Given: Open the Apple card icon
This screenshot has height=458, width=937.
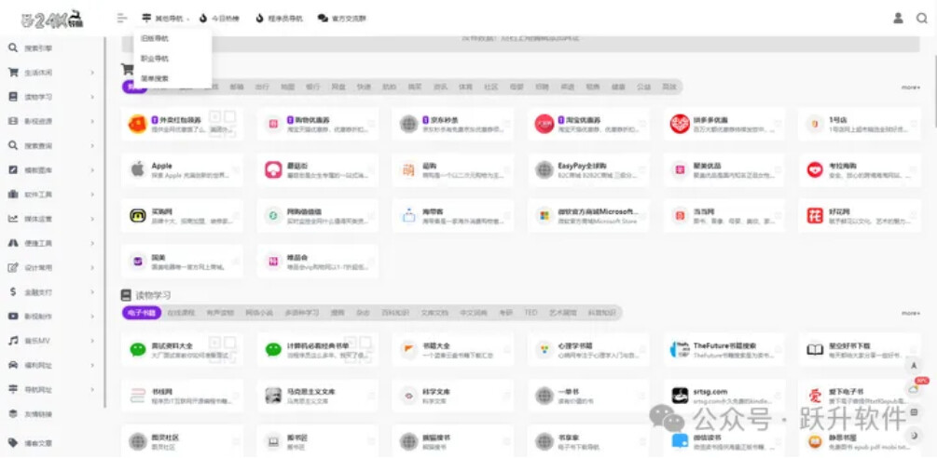Looking at the screenshot, I should (x=137, y=170).
